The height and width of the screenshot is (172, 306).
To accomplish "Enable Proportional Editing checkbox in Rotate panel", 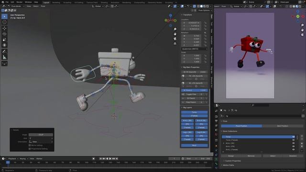I will click(30, 149).
